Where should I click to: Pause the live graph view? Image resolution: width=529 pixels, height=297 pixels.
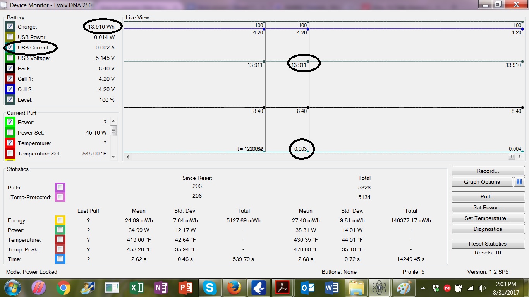519,182
